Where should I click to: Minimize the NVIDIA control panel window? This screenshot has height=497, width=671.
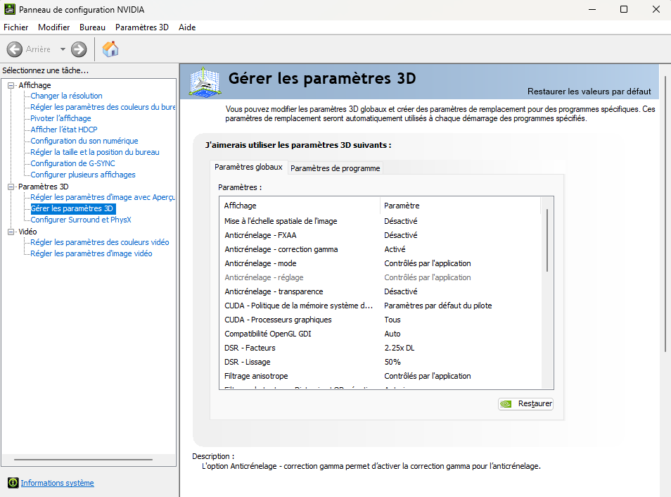(592, 9)
